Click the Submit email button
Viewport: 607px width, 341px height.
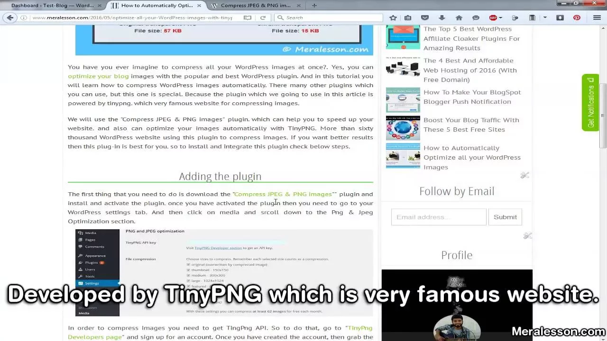(505, 217)
